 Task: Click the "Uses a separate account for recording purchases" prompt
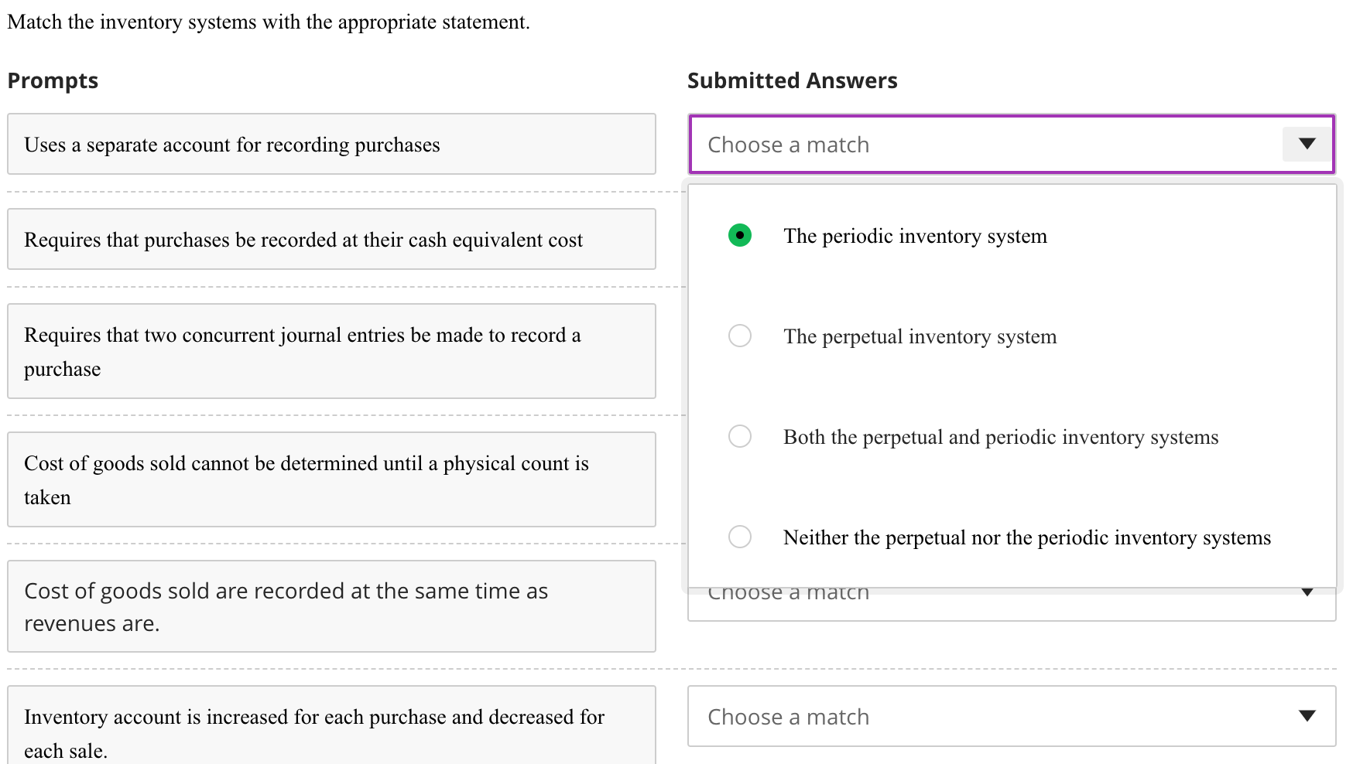[331, 144]
